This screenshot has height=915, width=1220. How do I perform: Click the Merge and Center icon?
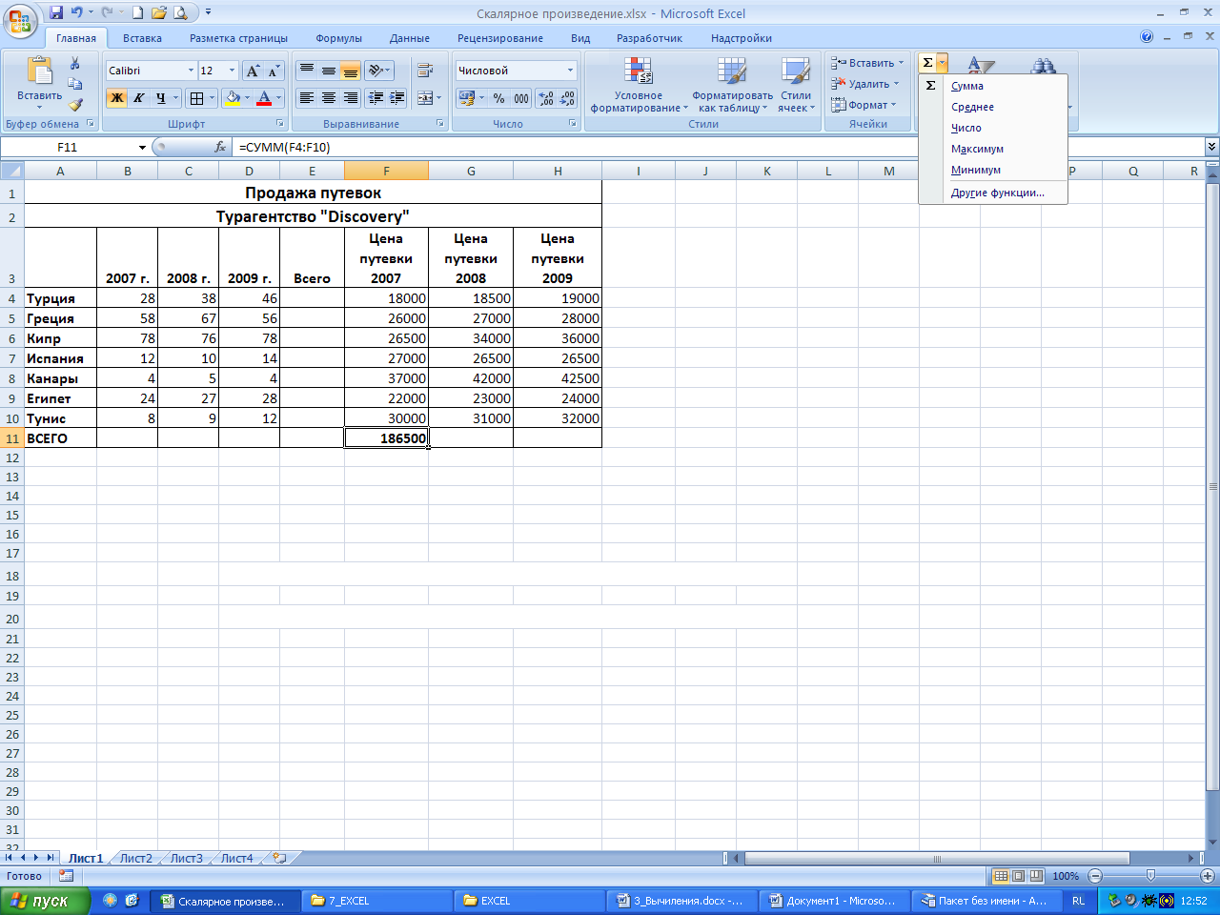pos(425,98)
